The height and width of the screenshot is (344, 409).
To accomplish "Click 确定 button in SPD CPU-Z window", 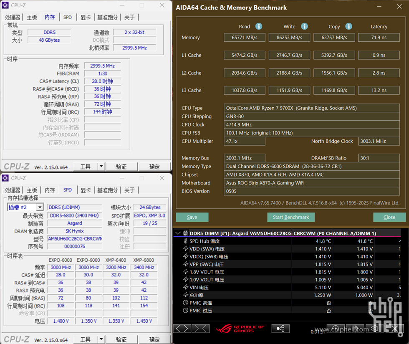I will (x=154, y=339).
